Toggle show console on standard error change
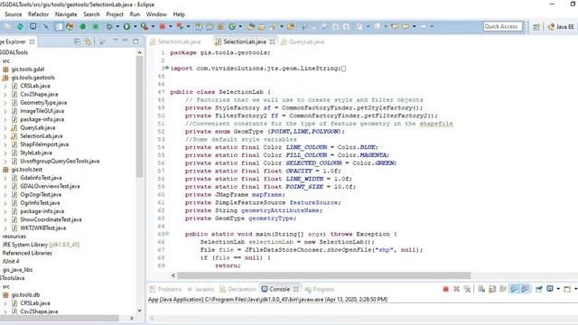 525,289
